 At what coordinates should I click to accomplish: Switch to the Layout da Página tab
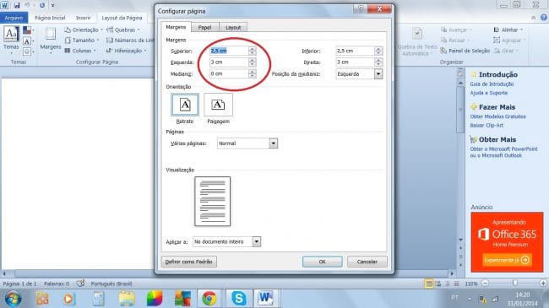(122, 18)
